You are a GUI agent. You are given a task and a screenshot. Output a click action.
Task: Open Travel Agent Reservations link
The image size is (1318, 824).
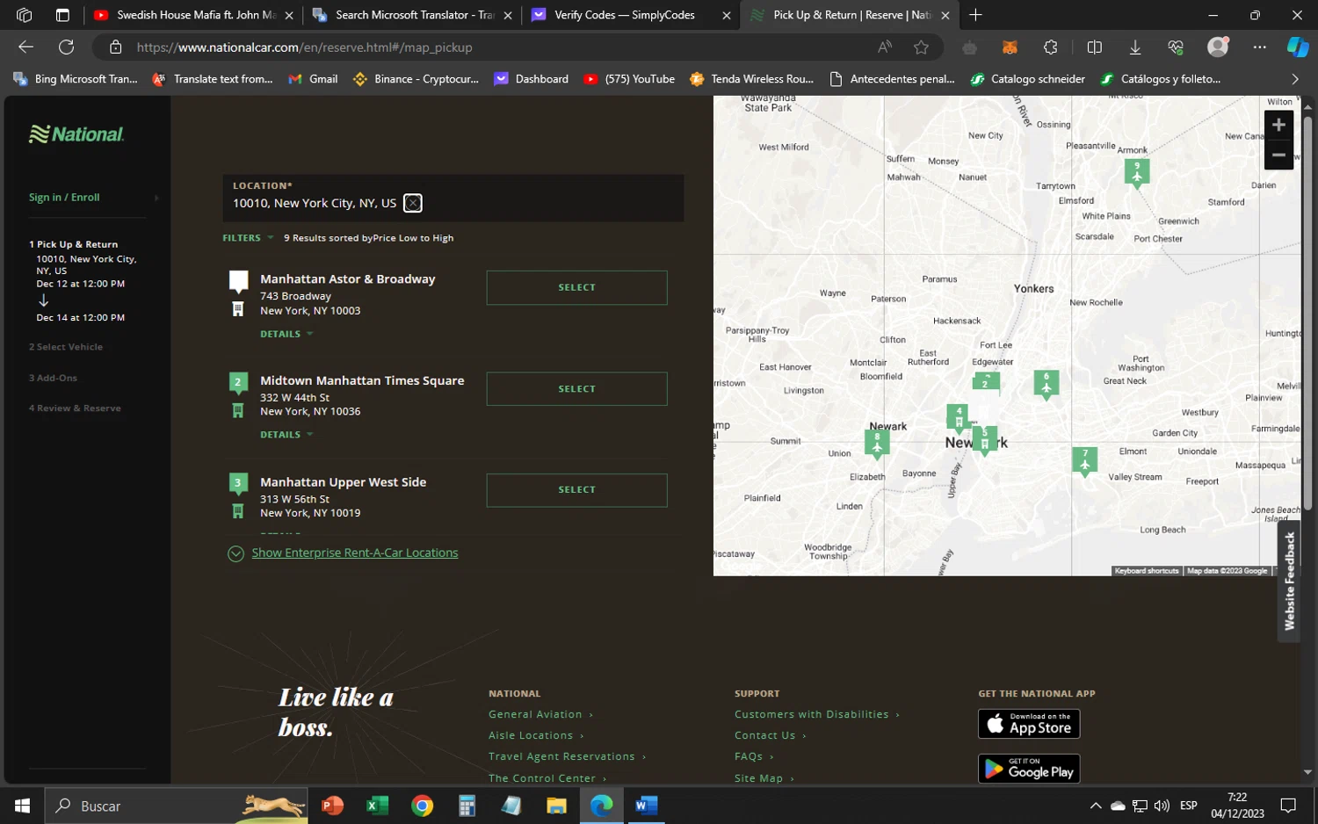(567, 756)
